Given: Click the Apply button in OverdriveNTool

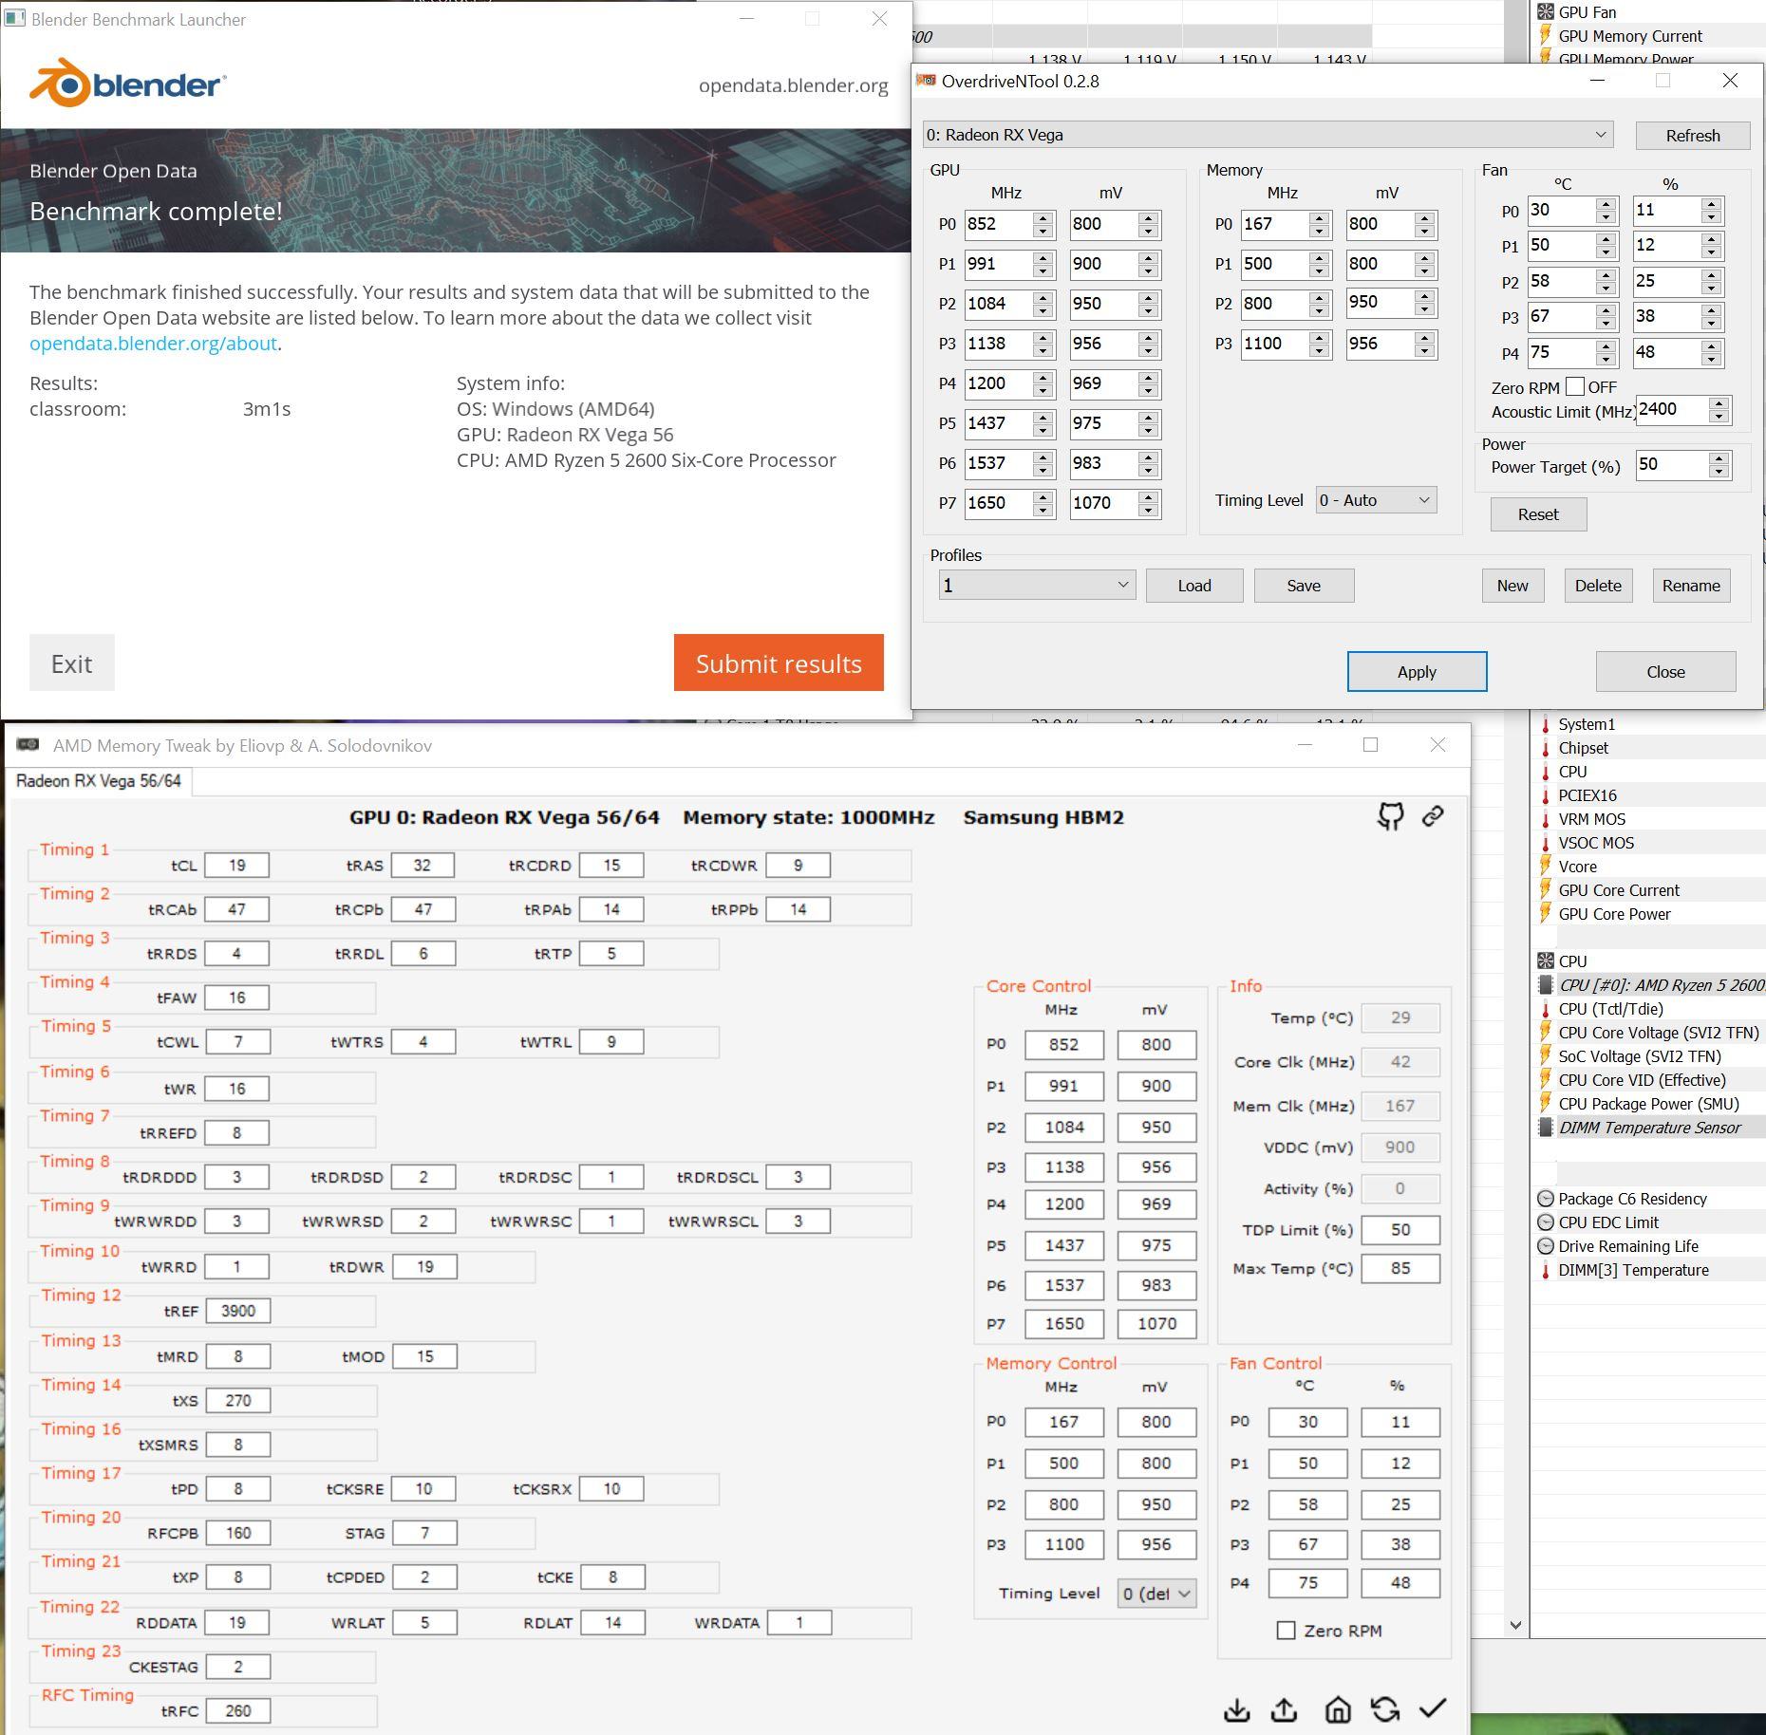Looking at the screenshot, I should pos(1417,672).
